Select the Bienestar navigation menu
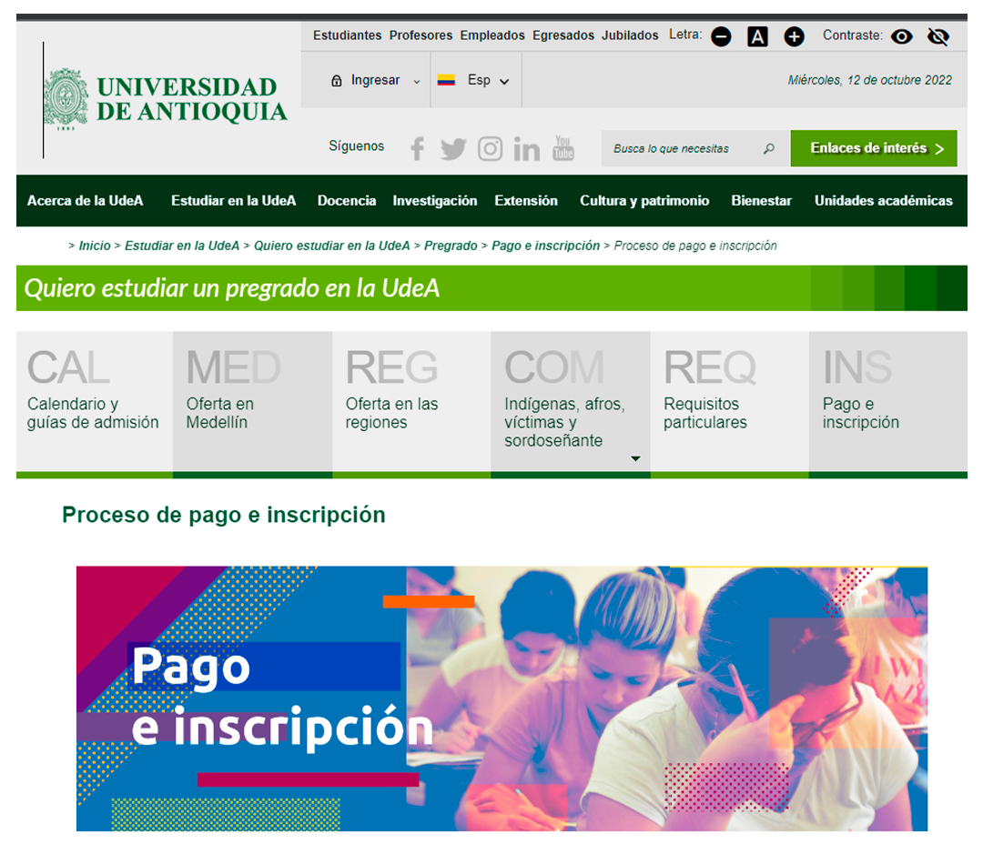This screenshot has width=983, height=854. (x=761, y=201)
